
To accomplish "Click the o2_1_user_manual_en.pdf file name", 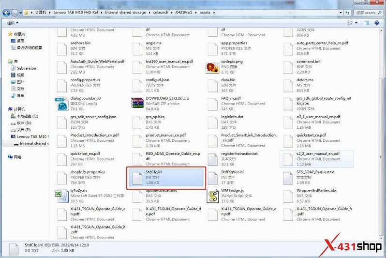I will [318, 117].
